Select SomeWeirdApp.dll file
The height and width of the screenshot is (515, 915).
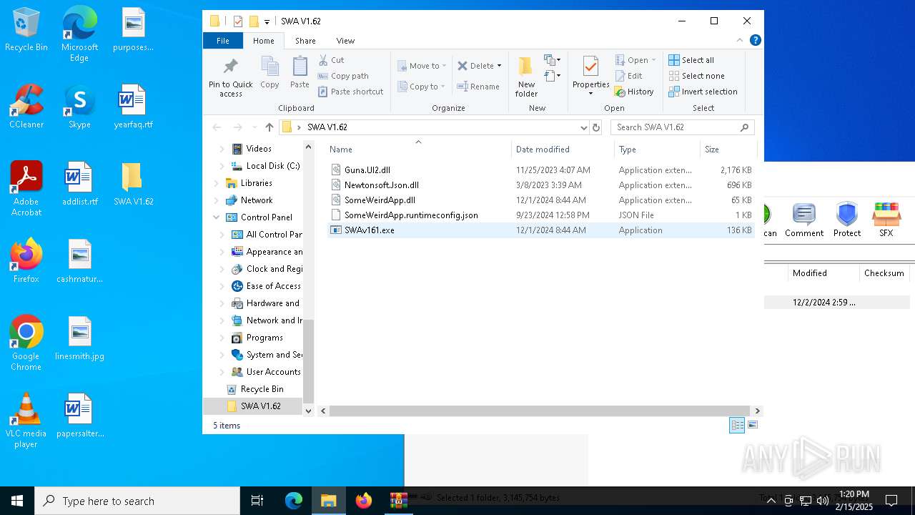coord(380,200)
